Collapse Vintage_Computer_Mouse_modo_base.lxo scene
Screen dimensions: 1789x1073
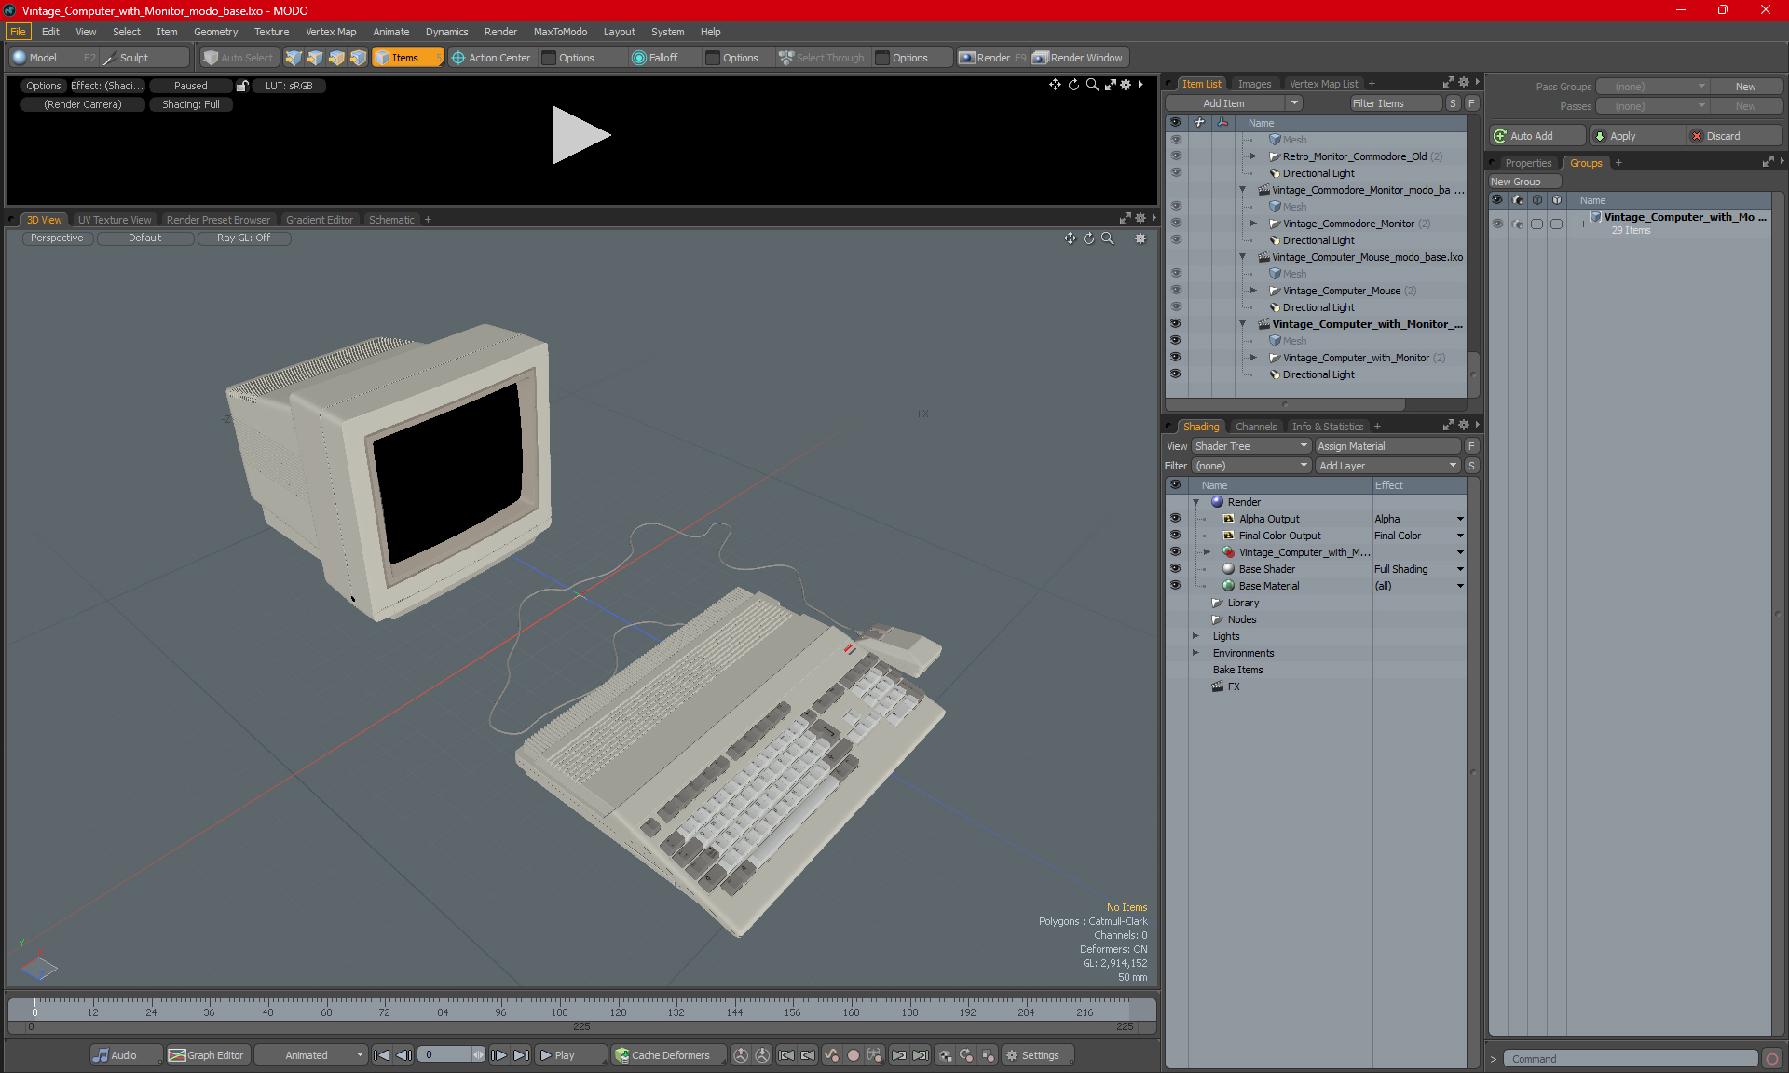(x=1242, y=257)
